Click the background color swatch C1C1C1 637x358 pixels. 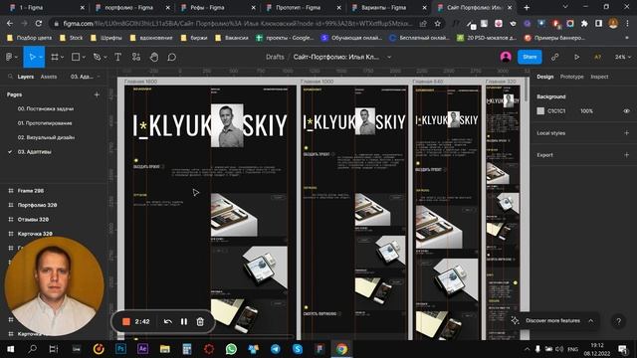(540, 110)
